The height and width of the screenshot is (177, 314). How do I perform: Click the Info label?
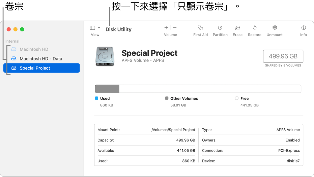pyautogui.click(x=304, y=35)
